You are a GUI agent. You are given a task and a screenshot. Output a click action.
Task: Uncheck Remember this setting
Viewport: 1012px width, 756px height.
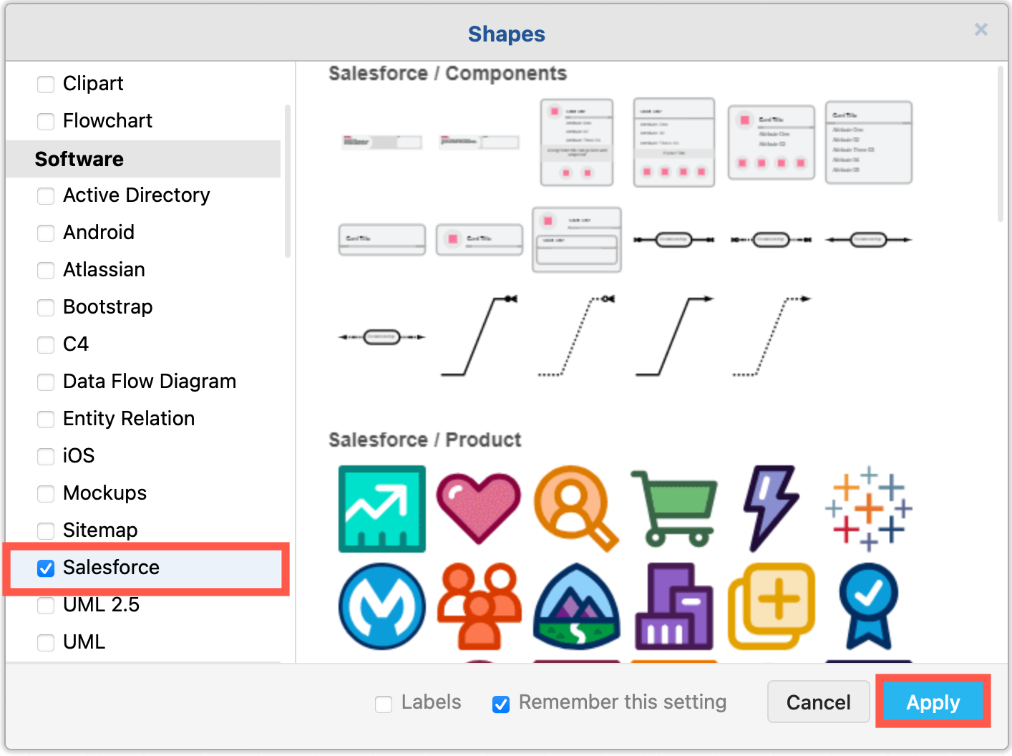point(500,704)
